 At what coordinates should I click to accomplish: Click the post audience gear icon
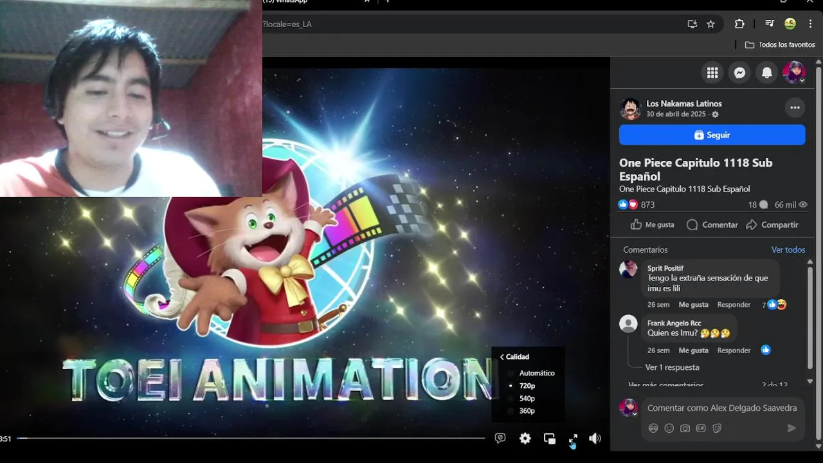pos(715,114)
